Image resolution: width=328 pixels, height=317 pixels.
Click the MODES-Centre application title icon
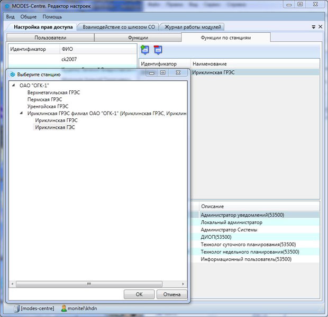pos(7,6)
